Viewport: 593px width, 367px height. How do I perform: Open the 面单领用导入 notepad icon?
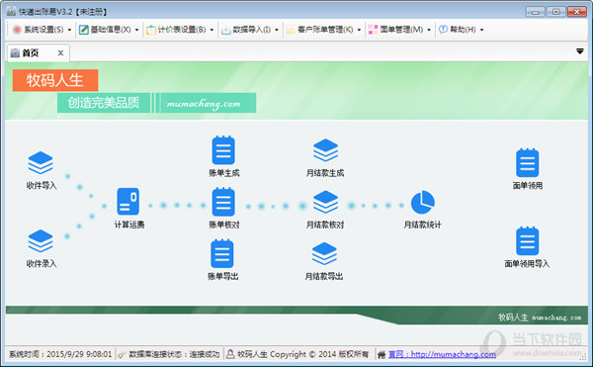pyautogui.click(x=527, y=241)
